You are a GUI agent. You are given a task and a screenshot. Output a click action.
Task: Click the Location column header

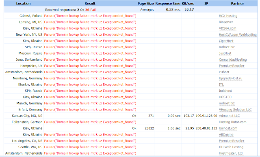pyautogui.click(x=24, y=4)
